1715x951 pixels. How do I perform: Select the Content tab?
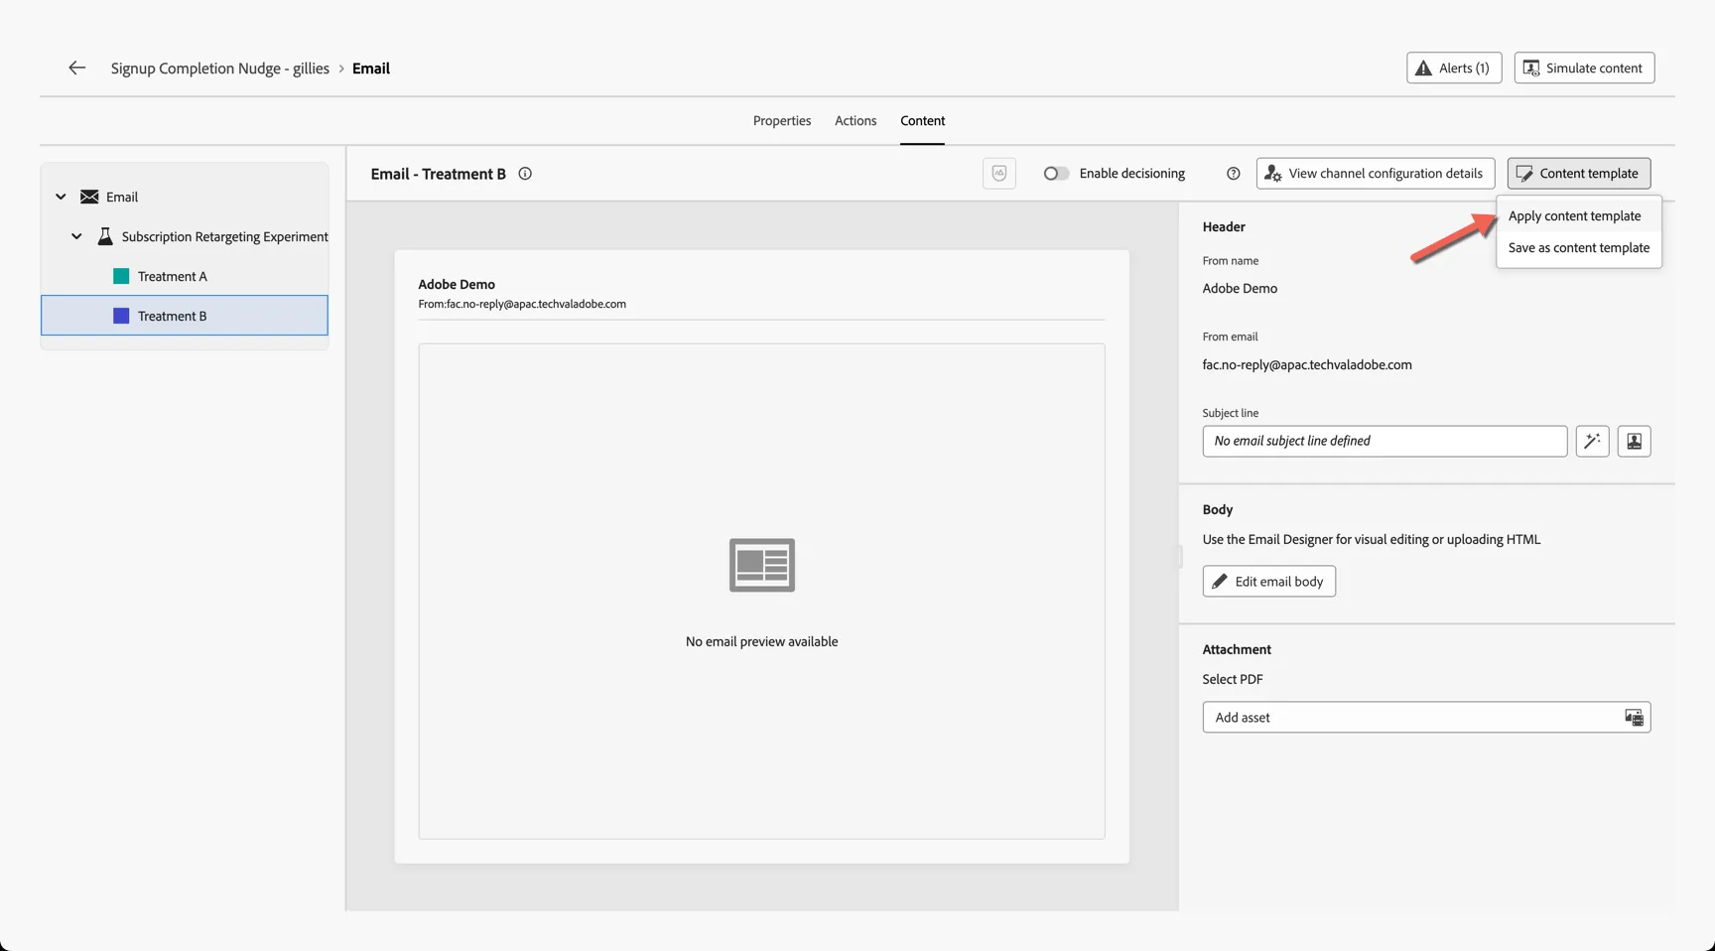[x=922, y=120]
